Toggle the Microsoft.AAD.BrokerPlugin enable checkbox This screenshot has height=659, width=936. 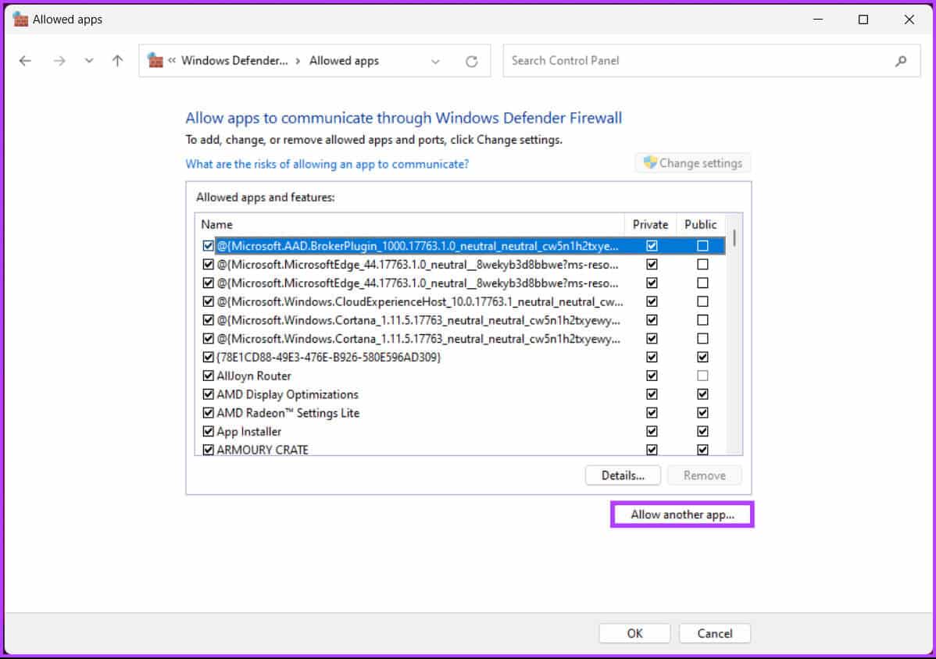[208, 246]
